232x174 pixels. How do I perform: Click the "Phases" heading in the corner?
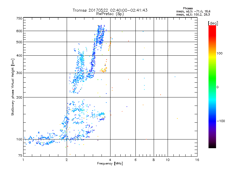click(x=188, y=8)
